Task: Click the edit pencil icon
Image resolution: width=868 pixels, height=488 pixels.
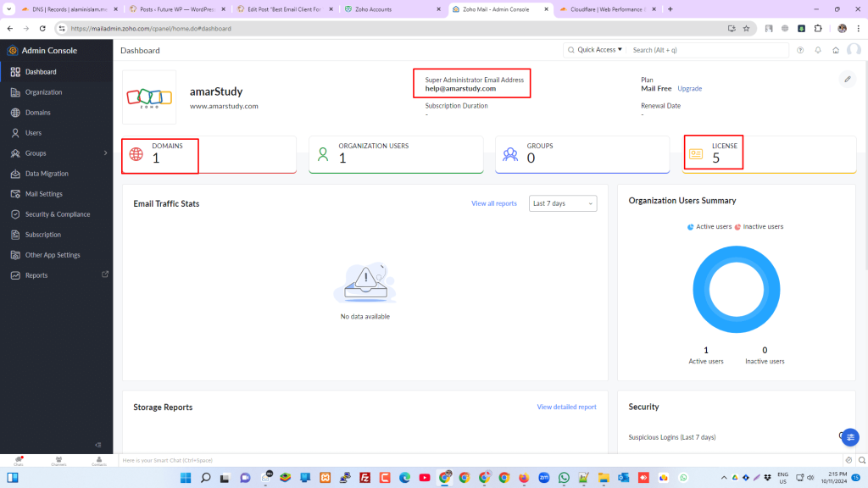Action: [848, 79]
